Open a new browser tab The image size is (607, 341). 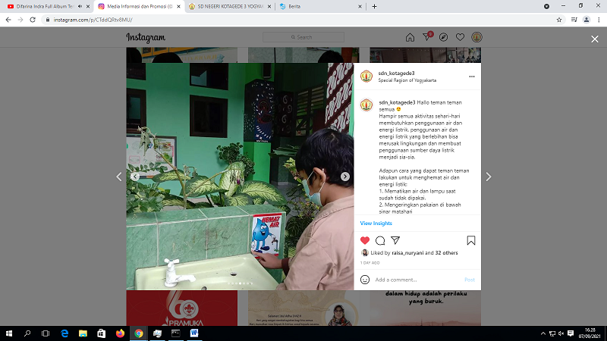(x=374, y=6)
